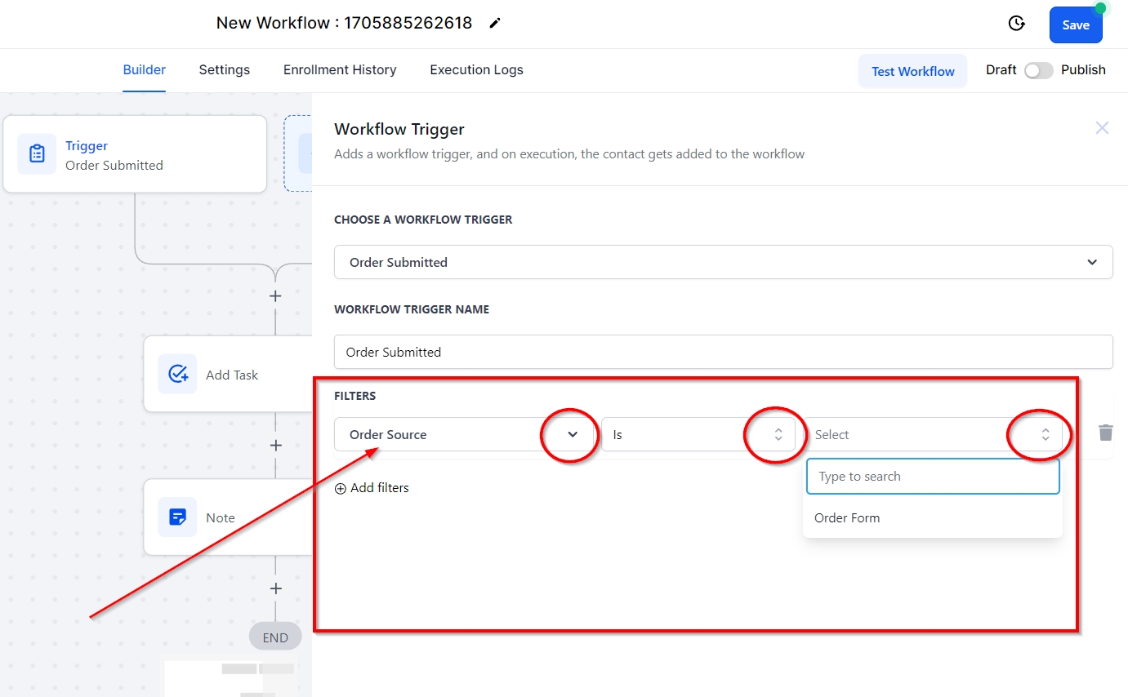Go to the Execution Logs tab
The width and height of the screenshot is (1128, 697).
[476, 70]
